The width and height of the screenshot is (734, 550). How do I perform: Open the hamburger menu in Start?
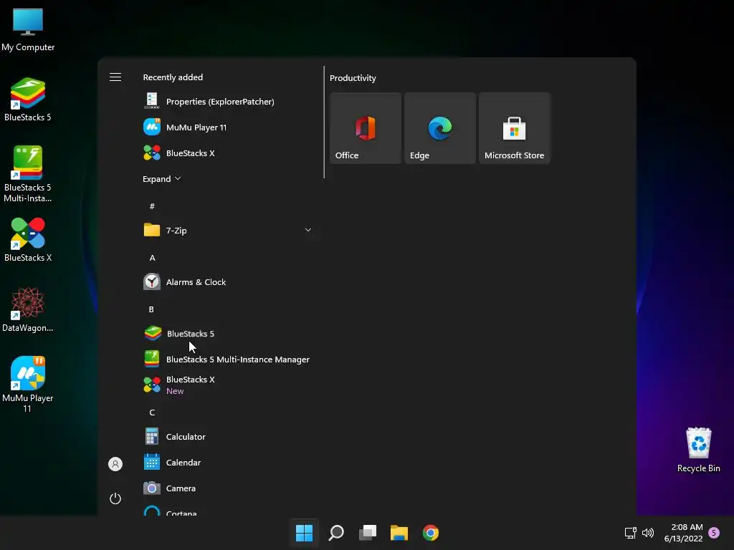tap(115, 77)
